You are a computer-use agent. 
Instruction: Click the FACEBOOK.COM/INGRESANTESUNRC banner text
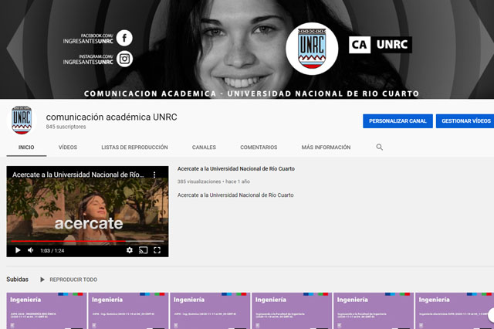click(88, 39)
